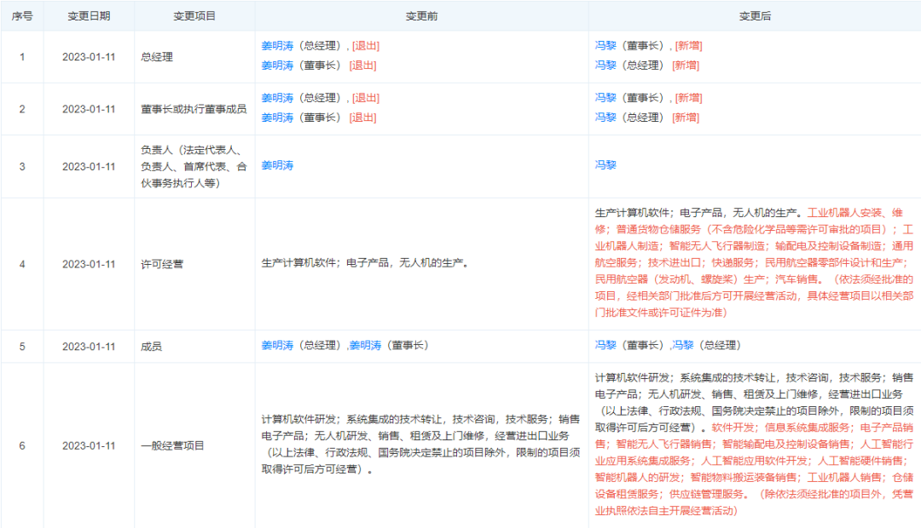Open 冯黎 link in the 负责人 row
This screenshot has width=921, height=528.
(605, 165)
